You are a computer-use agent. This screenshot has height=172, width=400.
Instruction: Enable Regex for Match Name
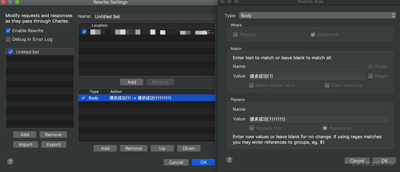[371, 66]
